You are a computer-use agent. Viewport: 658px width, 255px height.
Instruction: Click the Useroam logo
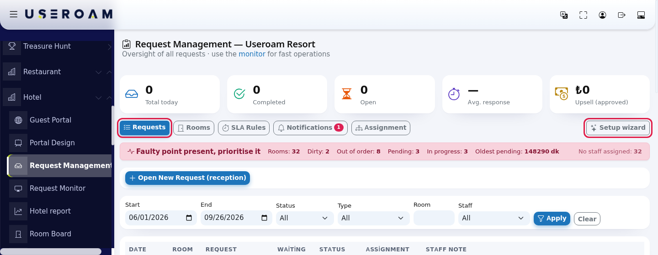coord(69,15)
